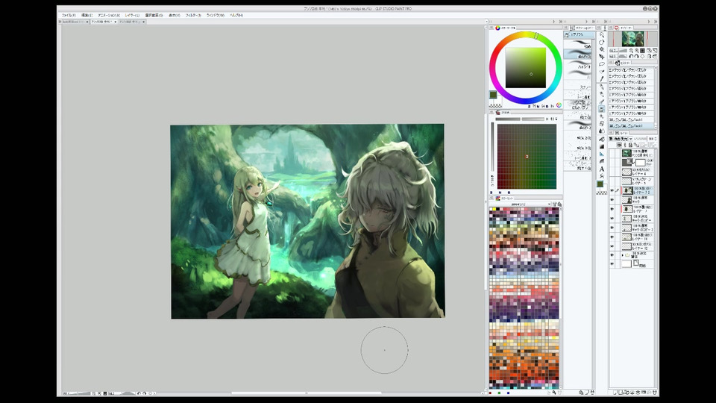Select the Pen tool
The height and width of the screenshot is (403, 716).
[x=601, y=87]
